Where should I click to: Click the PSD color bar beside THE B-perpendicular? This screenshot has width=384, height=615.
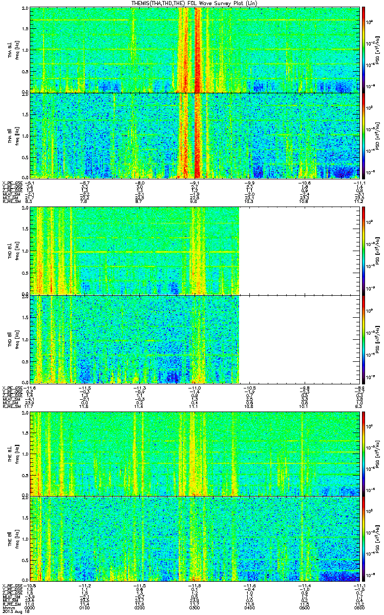pos(364,453)
